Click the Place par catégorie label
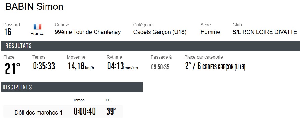The width and height of the screenshot is (300, 119). pos(204,57)
